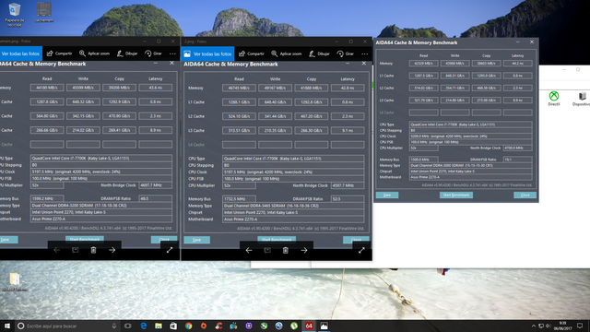Open Microsoft Store from the taskbar
The width and height of the screenshot is (590, 332).
pos(173,326)
